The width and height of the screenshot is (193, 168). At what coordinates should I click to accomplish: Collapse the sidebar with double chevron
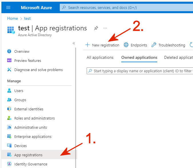click(74, 43)
